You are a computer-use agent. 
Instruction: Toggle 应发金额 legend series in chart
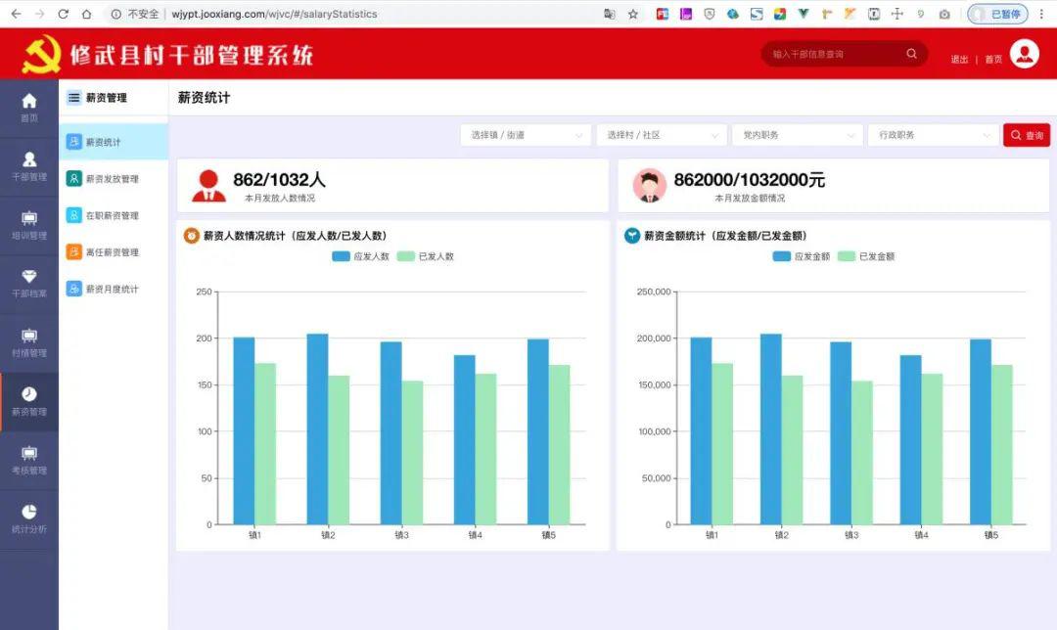tap(801, 256)
